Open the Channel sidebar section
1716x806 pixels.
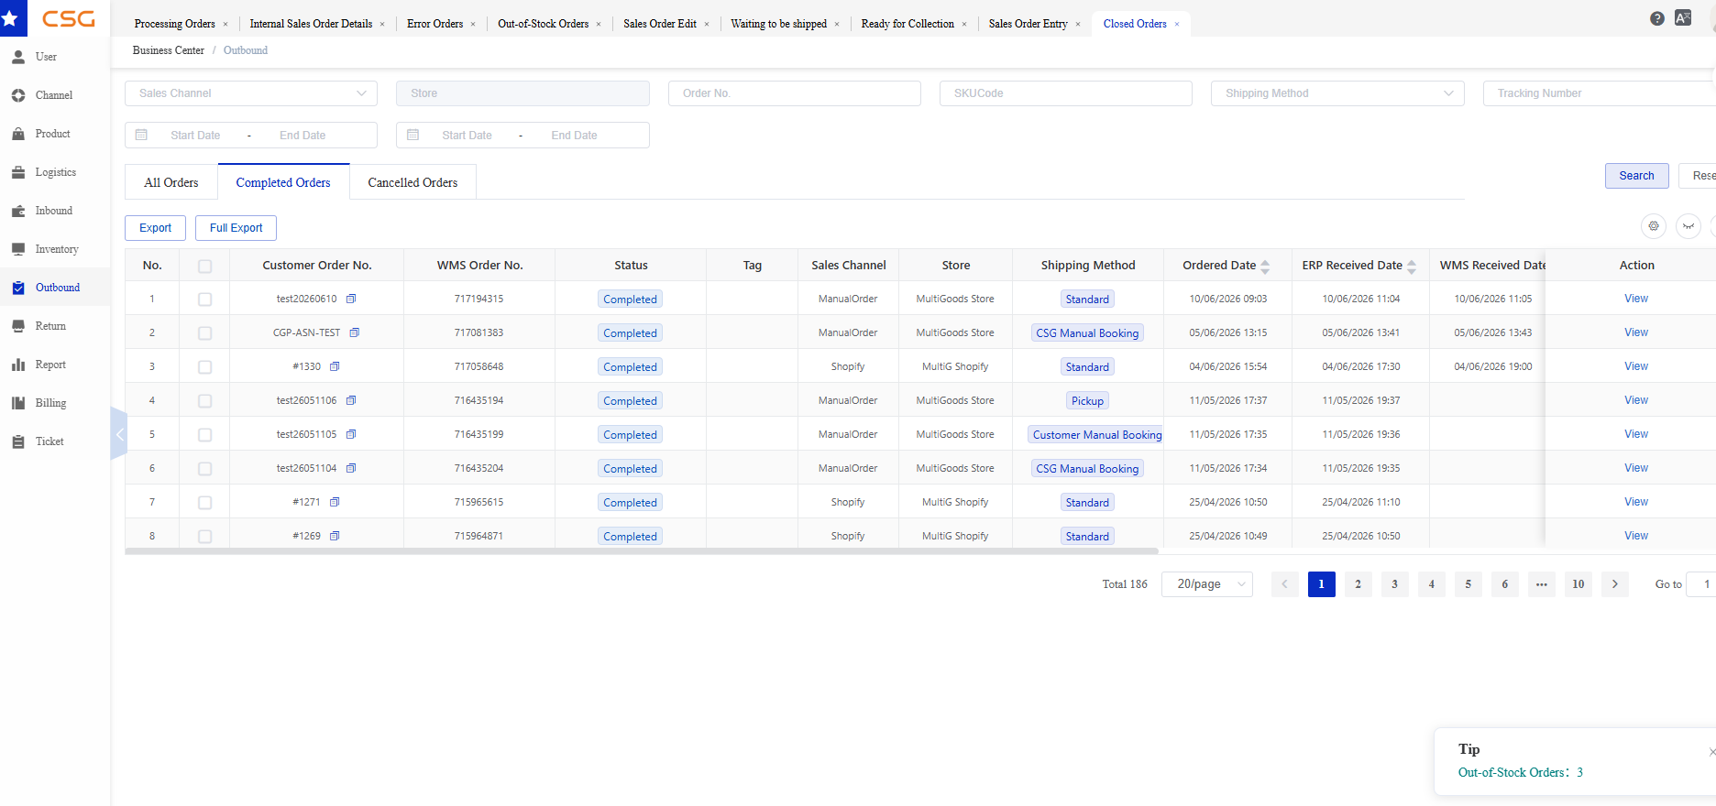click(53, 95)
